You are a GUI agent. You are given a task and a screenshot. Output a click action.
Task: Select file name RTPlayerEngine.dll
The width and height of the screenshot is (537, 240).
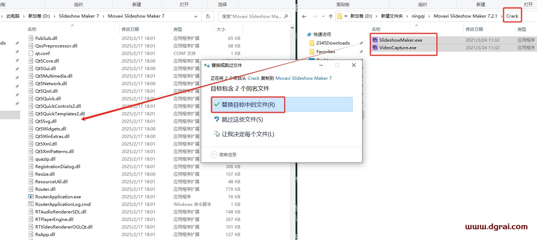[54, 219]
